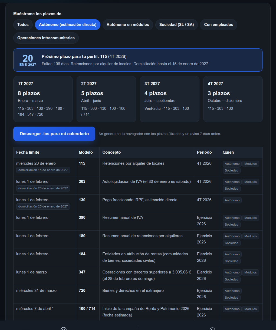Click "Resumen anual de retenciones por alquileres"

pos(142,236)
